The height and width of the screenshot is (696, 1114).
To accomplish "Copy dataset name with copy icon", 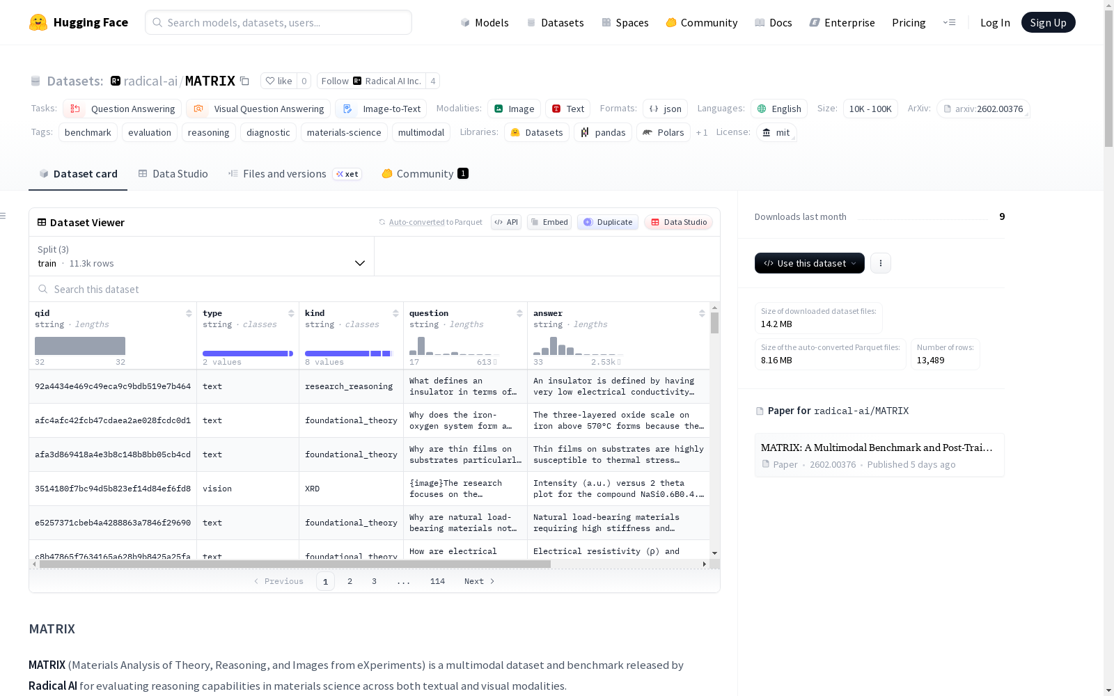I will pos(244,81).
